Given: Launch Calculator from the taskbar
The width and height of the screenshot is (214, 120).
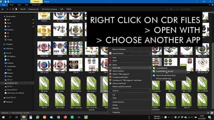Looking at the screenshot, I should pos(31,117).
